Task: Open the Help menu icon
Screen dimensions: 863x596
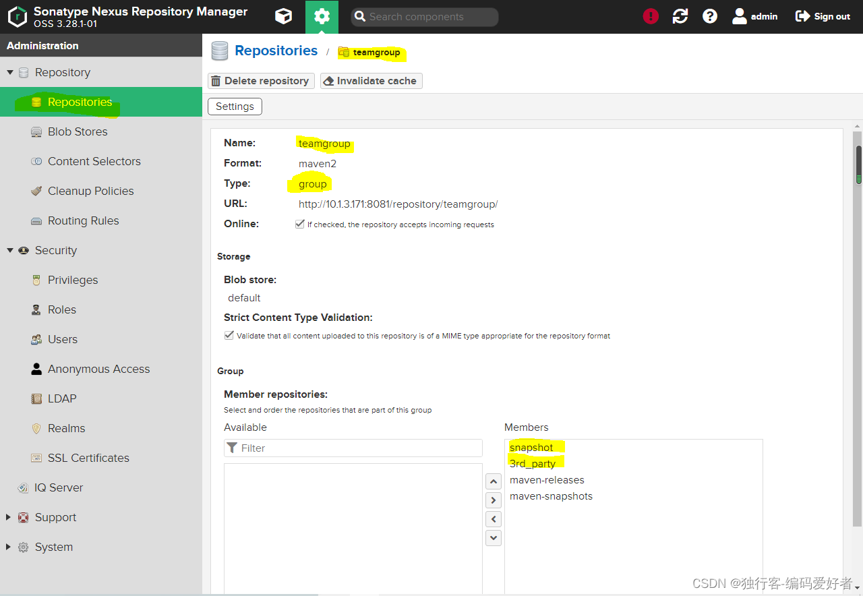Action: tap(709, 16)
